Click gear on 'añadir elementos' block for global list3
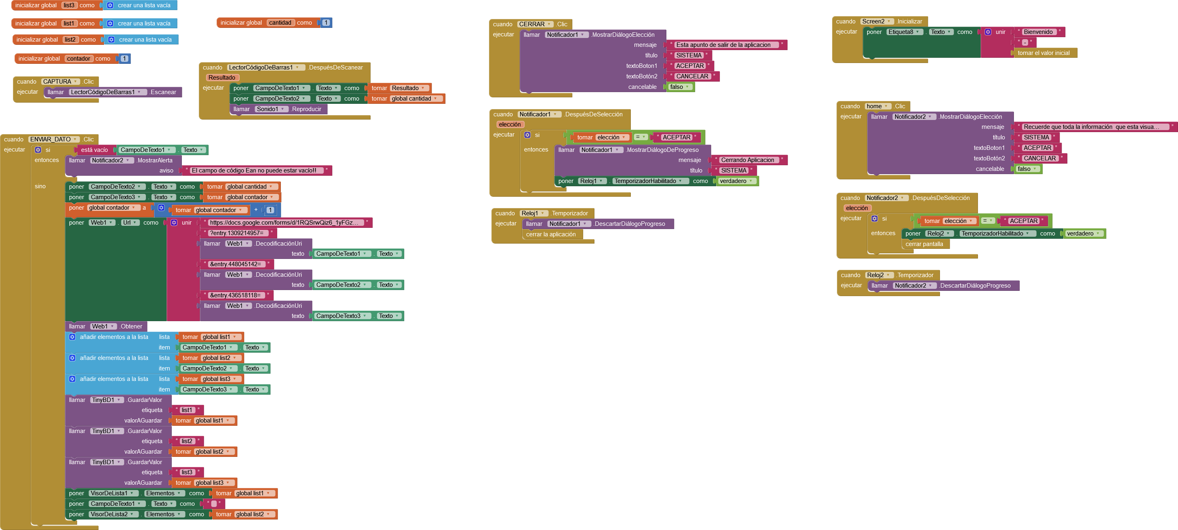This screenshot has width=1178, height=530. (x=72, y=379)
